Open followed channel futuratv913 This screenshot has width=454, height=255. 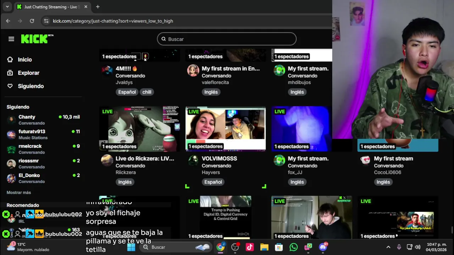(43, 134)
